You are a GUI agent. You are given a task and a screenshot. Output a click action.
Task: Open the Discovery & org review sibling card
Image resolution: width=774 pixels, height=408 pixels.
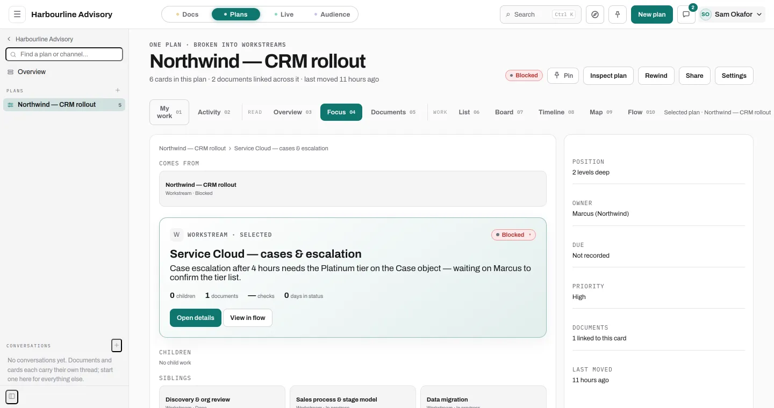click(x=222, y=397)
